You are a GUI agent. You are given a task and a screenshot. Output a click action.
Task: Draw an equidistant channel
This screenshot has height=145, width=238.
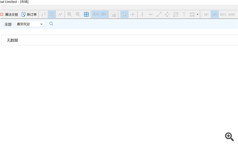[167, 15]
